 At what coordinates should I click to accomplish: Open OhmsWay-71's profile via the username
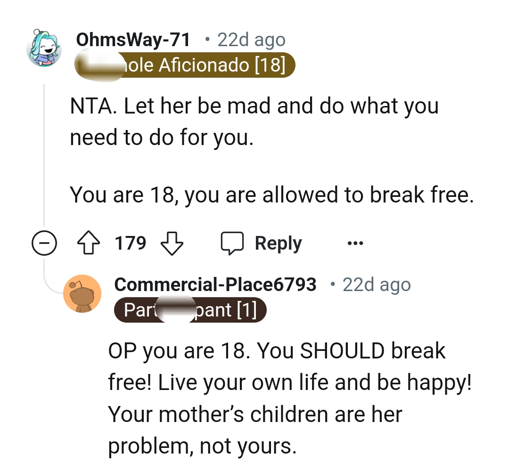tap(133, 39)
